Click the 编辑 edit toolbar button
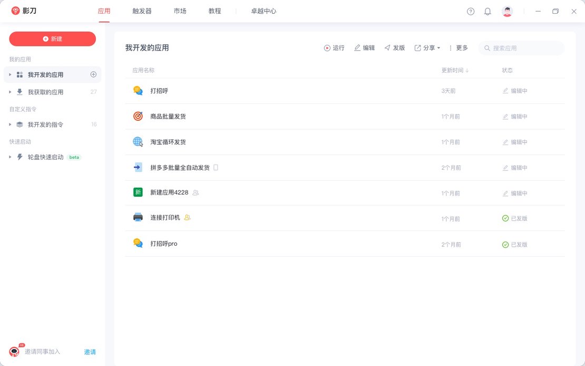Viewport: 585px width, 366px height. (364, 48)
